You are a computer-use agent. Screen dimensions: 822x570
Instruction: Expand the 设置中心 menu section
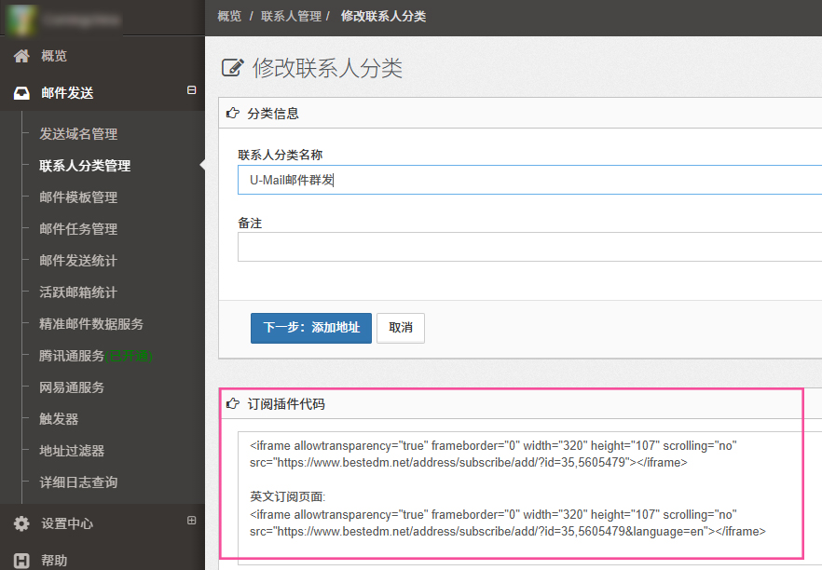192,521
